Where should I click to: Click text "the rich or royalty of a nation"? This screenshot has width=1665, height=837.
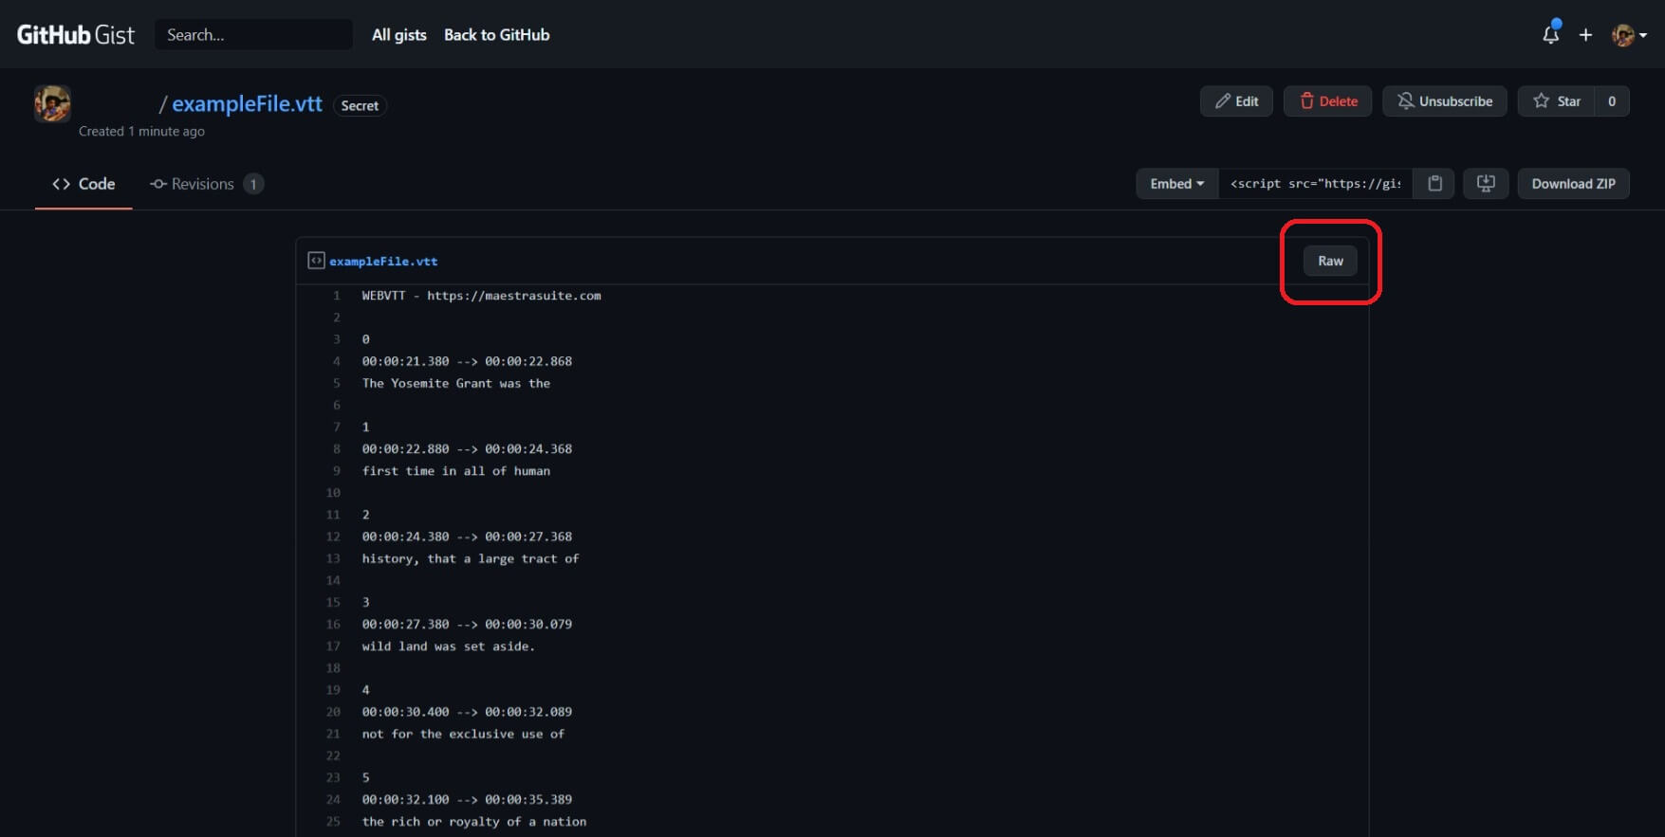click(x=473, y=822)
